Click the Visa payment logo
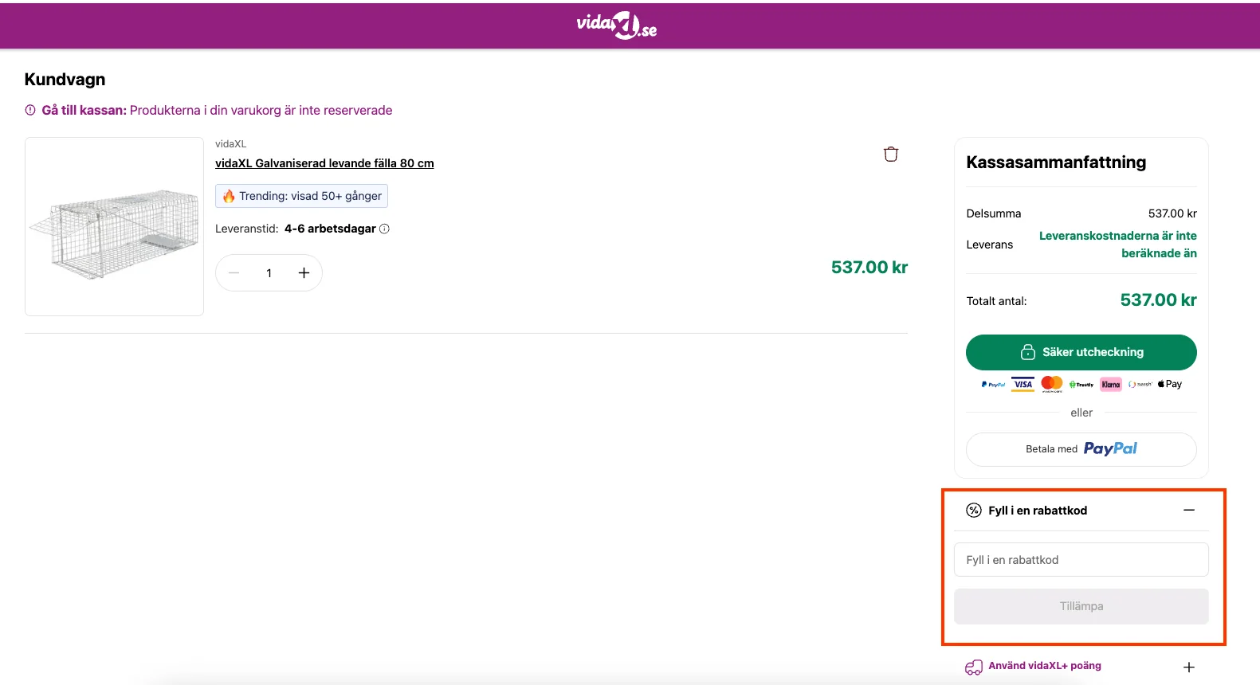Image resolution: width=1260 pixels, height=685 pixels. [x=1023, y=384]
